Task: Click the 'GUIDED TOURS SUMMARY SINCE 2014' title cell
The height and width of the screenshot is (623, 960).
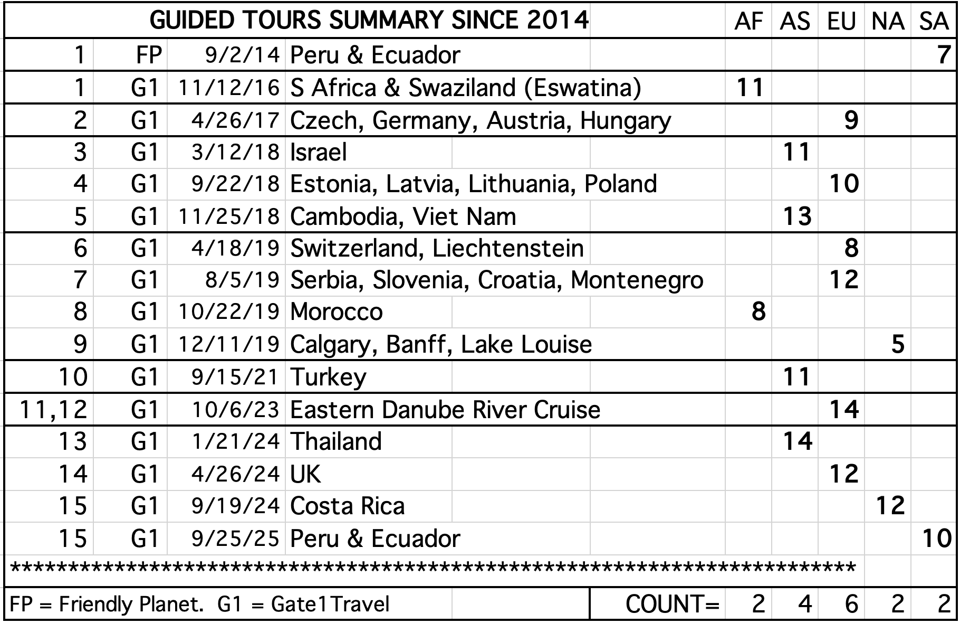Action: pos(369,21)
